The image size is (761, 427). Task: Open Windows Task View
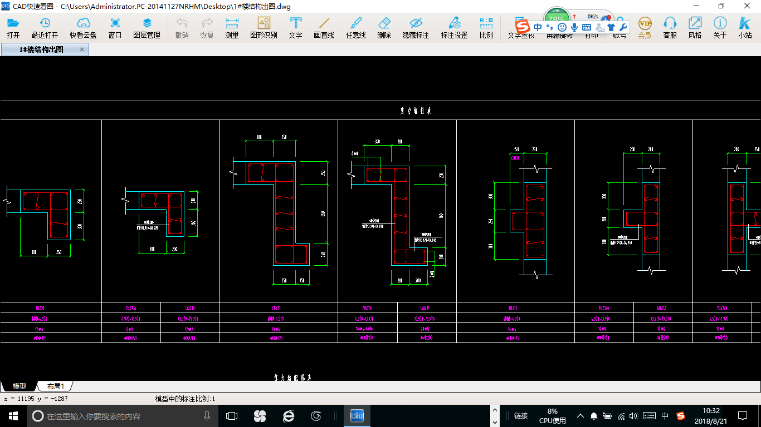click(232, 416)
